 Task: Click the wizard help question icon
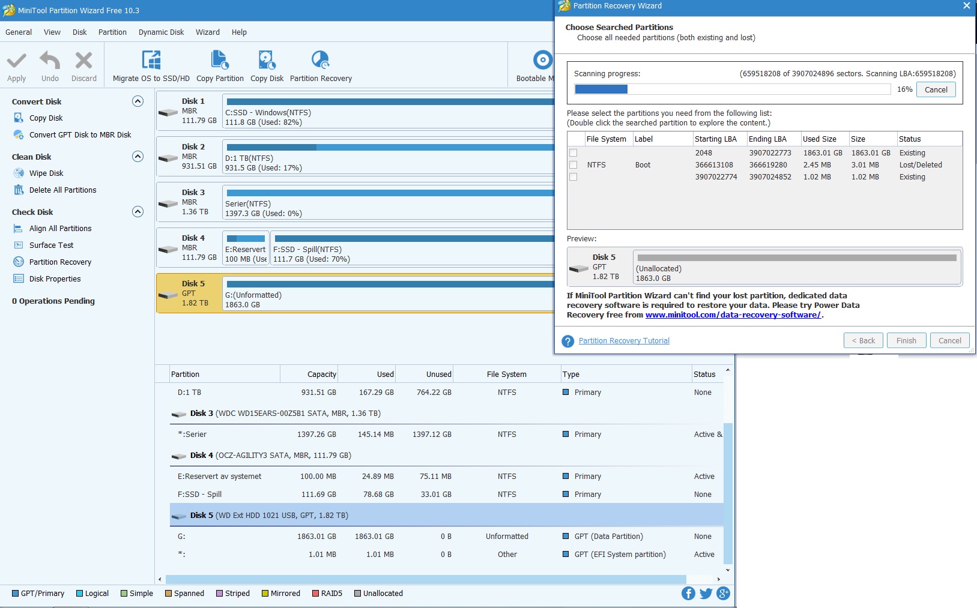(x=567, y=341)
